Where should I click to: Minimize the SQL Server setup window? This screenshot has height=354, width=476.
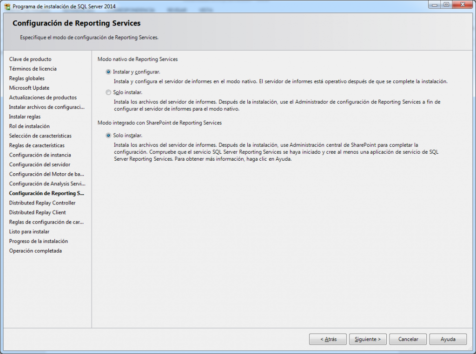[435, 4]
